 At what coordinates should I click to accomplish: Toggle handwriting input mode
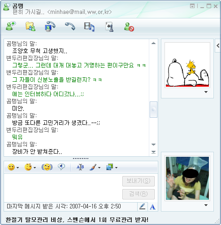[x=143, y=207]
